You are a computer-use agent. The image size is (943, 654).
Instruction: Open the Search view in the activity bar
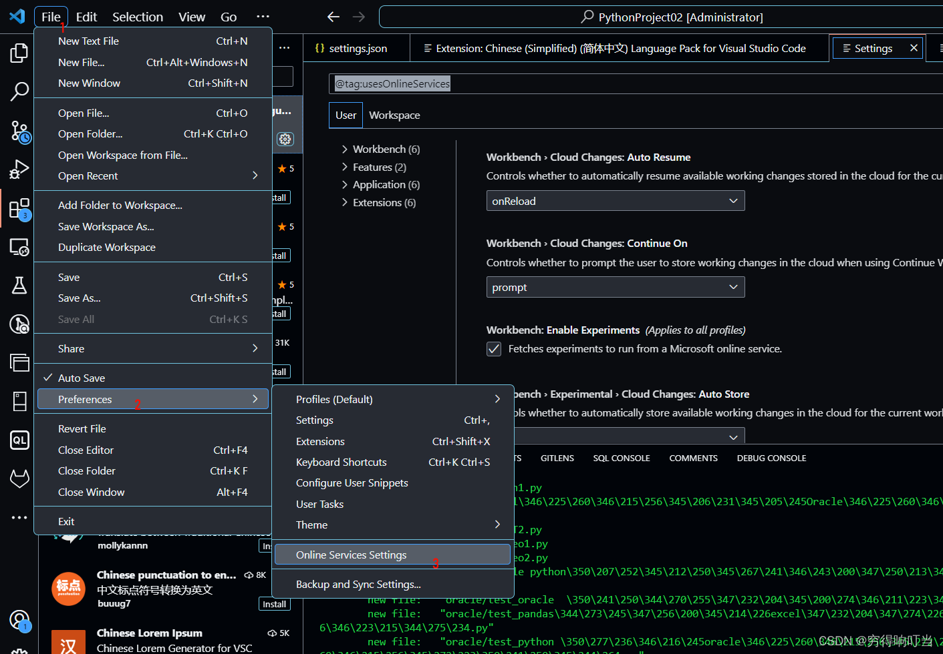[18, 92]
